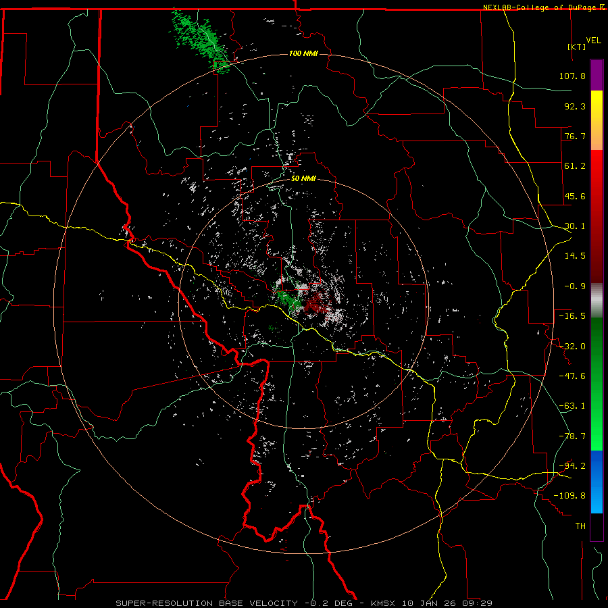Click the 14.5 velocity scale value
The width and height of the screenshot is (608, 608).
click(x=575, y=256)
